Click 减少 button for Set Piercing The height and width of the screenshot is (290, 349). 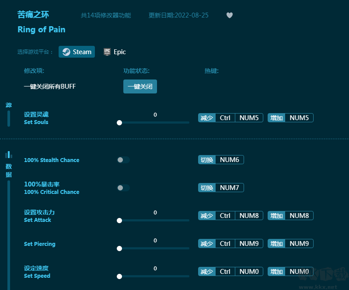tap(207, 244)
